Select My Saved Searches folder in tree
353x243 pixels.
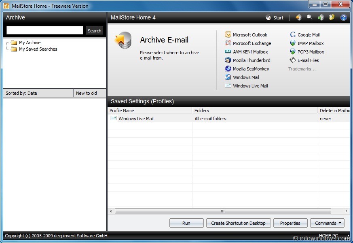tap(34, 49)
